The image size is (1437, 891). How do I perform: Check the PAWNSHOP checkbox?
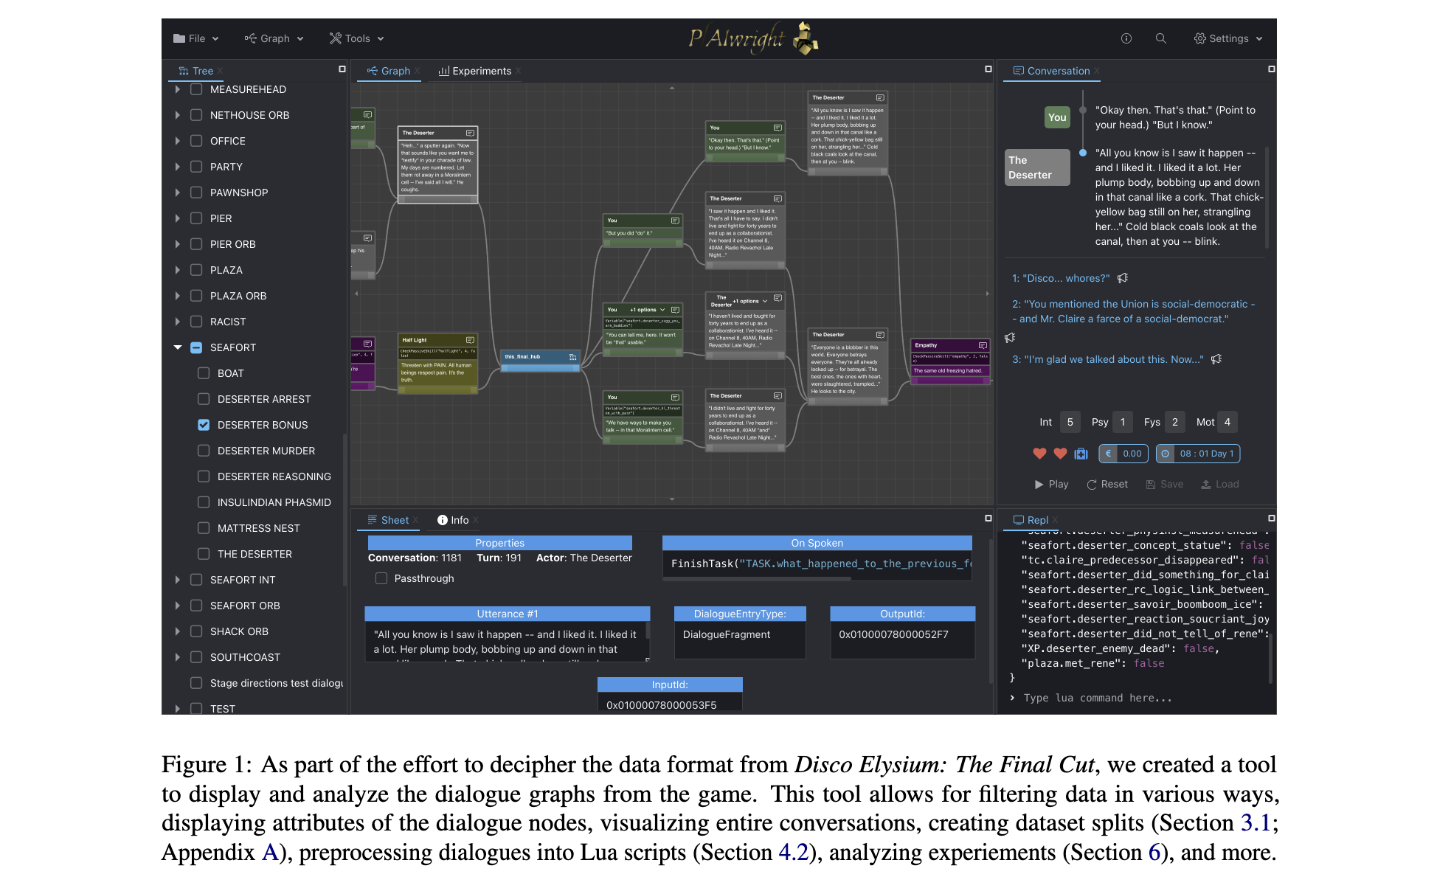click(196, 193)
